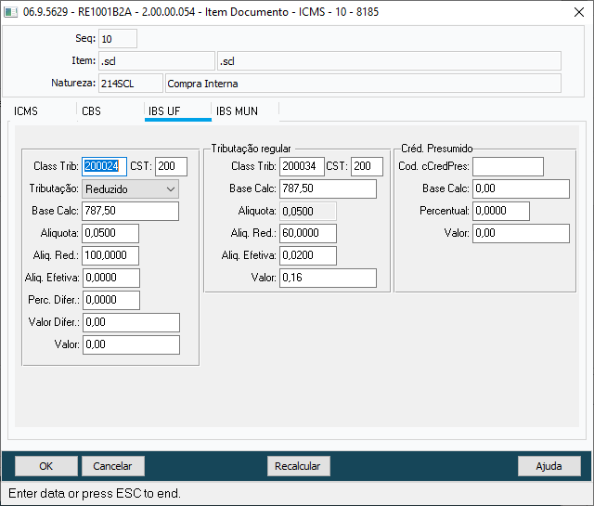
Task: Click the Percentual field 0,0000
Action: tap(501, 211)
